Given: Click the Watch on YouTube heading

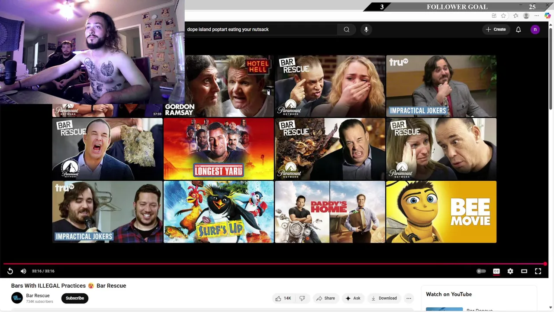Looking at the screenshot, I should (449, 294).
